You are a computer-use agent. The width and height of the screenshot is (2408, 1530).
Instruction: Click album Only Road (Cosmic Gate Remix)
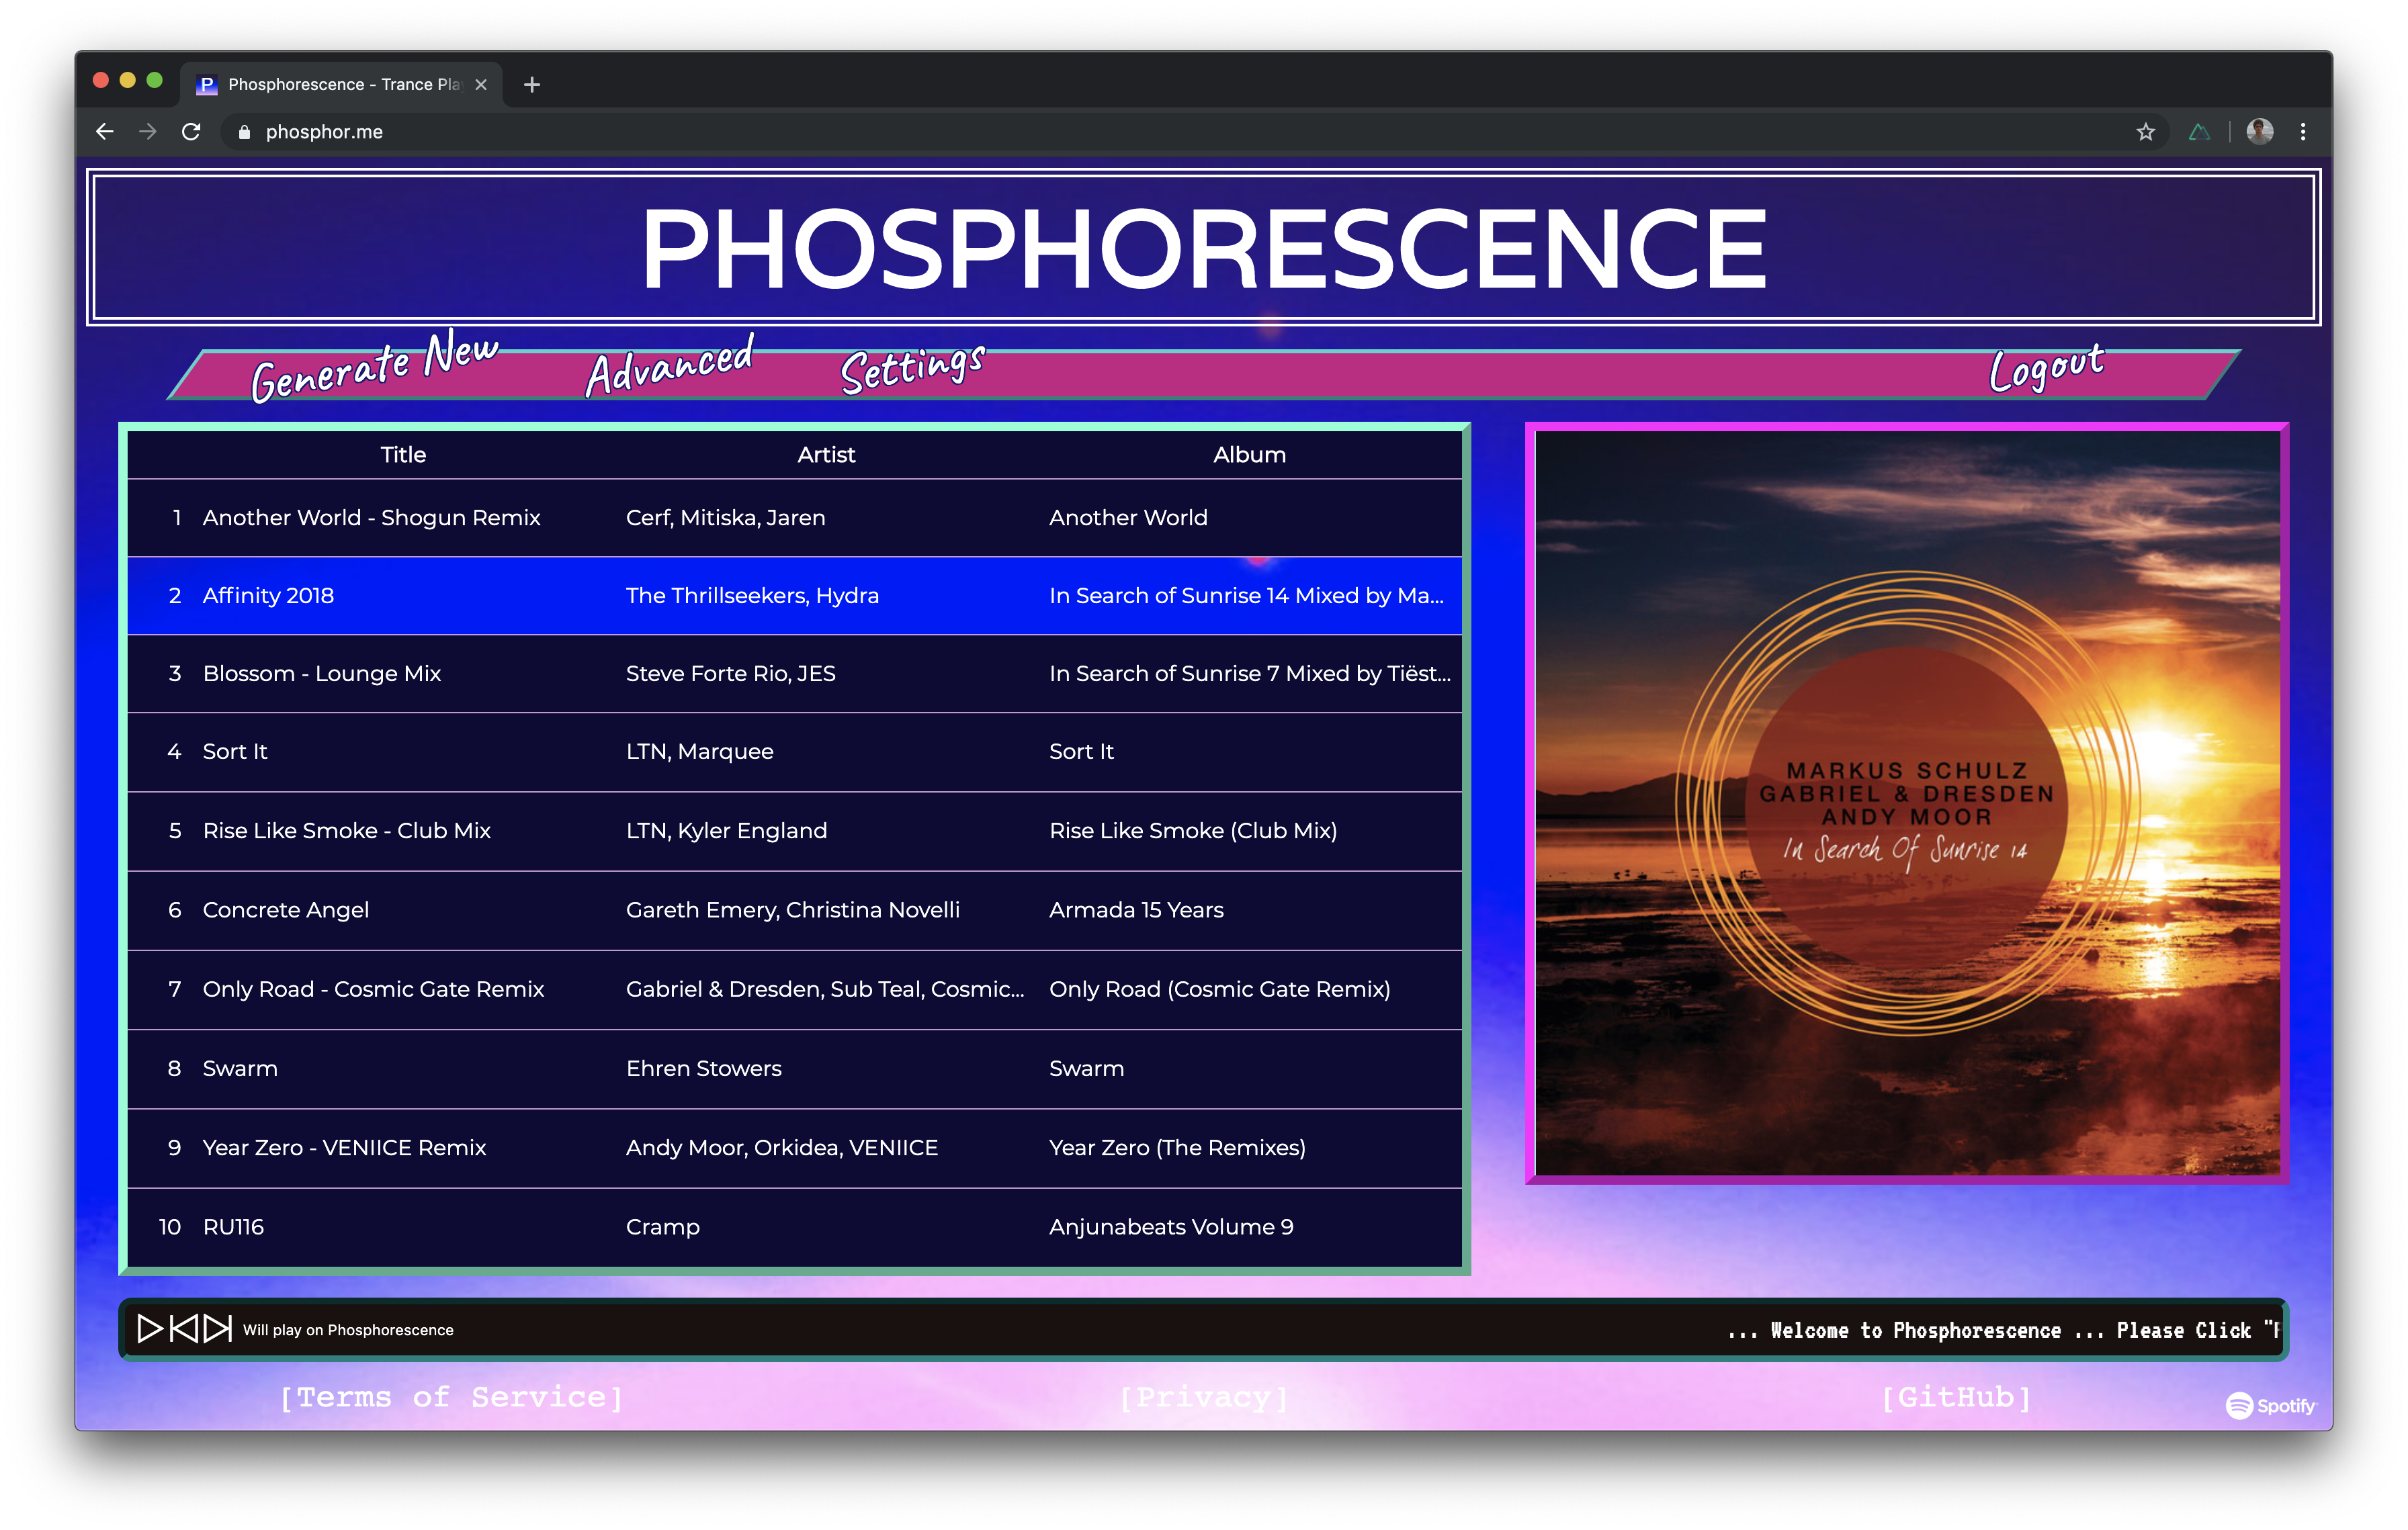[x=1219, y=989]
